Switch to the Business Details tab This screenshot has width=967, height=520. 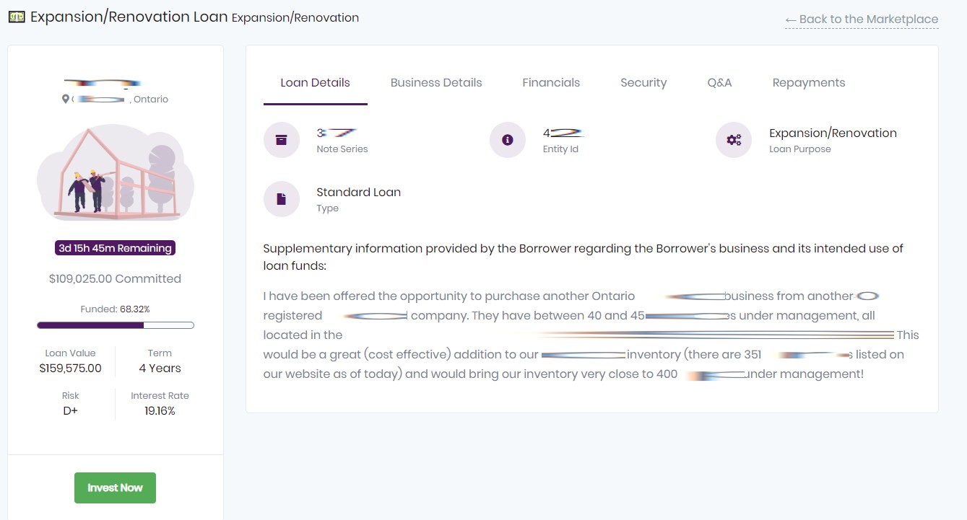[436, 83]
